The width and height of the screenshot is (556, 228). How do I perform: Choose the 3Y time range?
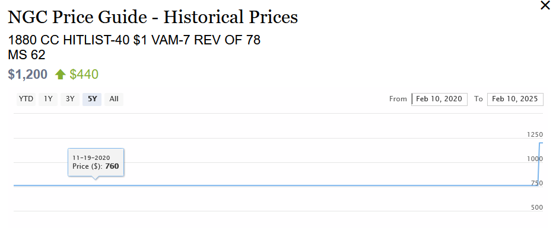coord(70,99)
